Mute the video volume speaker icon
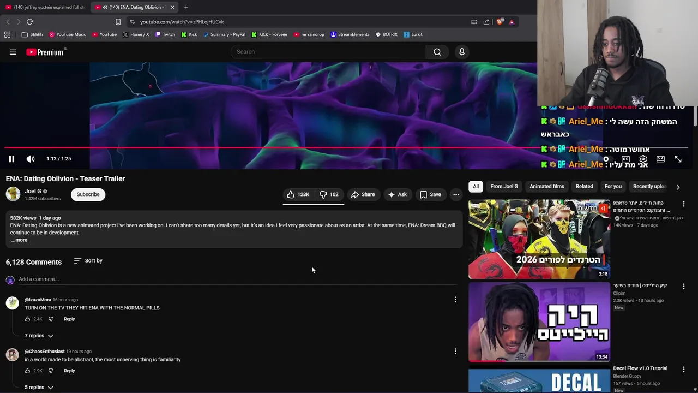Image resolution: width=698 pixels, height=393 pixels. pos(31,159)
